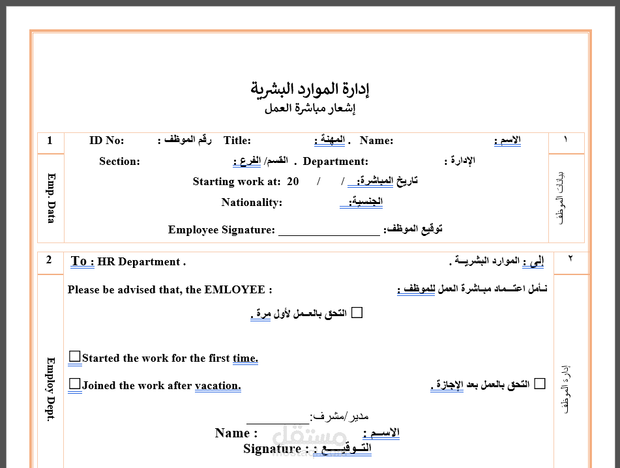The width and height of the screenshot is (620, 468).
Task: Click the 'Section:' label
Action: click(119, 161)
